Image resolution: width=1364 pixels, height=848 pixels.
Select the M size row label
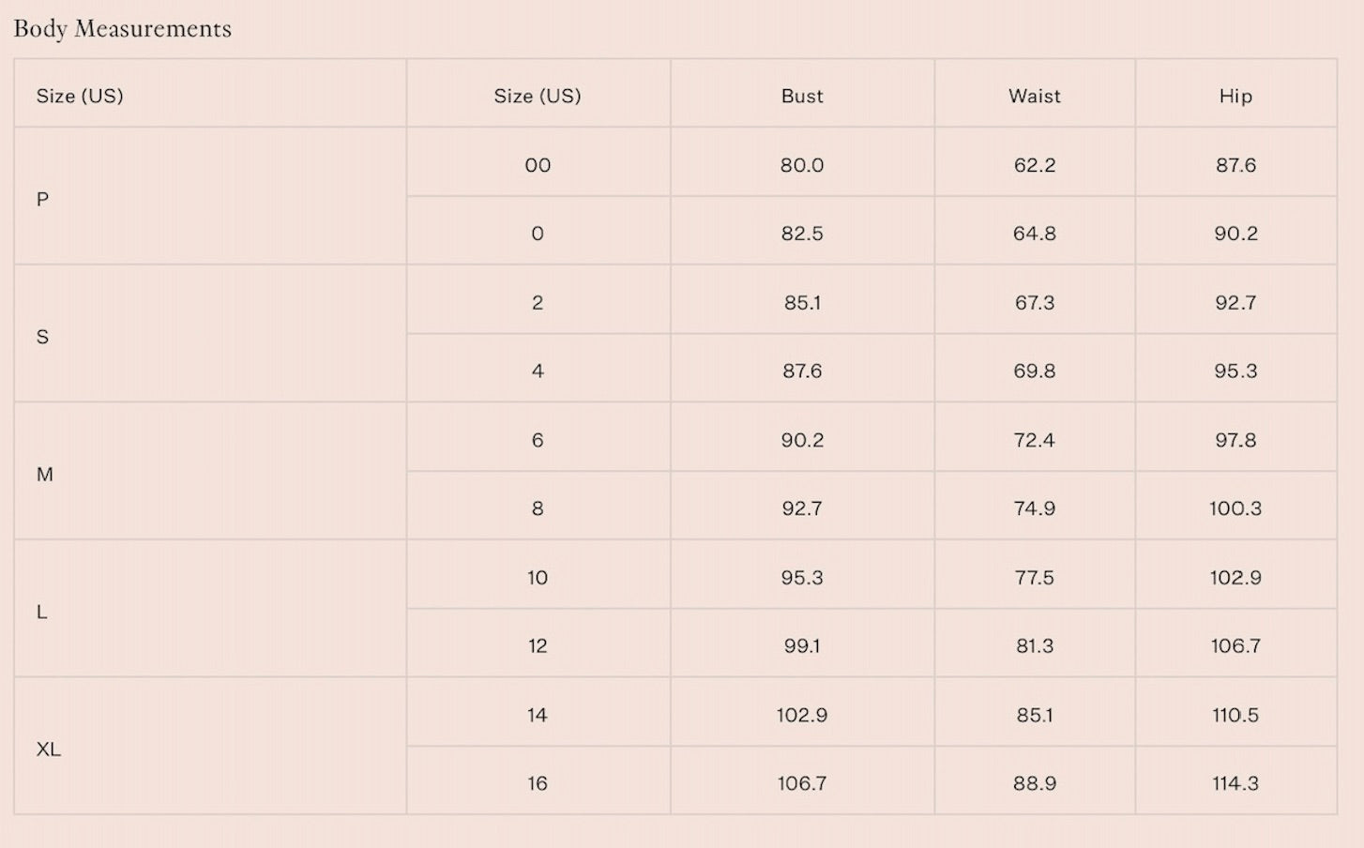pos(44,475)
